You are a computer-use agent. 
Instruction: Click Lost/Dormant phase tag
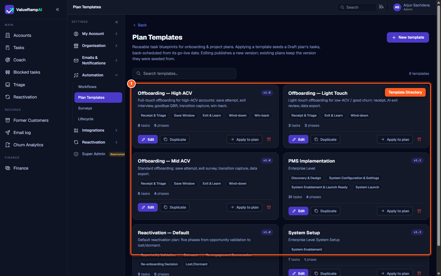click(197, 264)
